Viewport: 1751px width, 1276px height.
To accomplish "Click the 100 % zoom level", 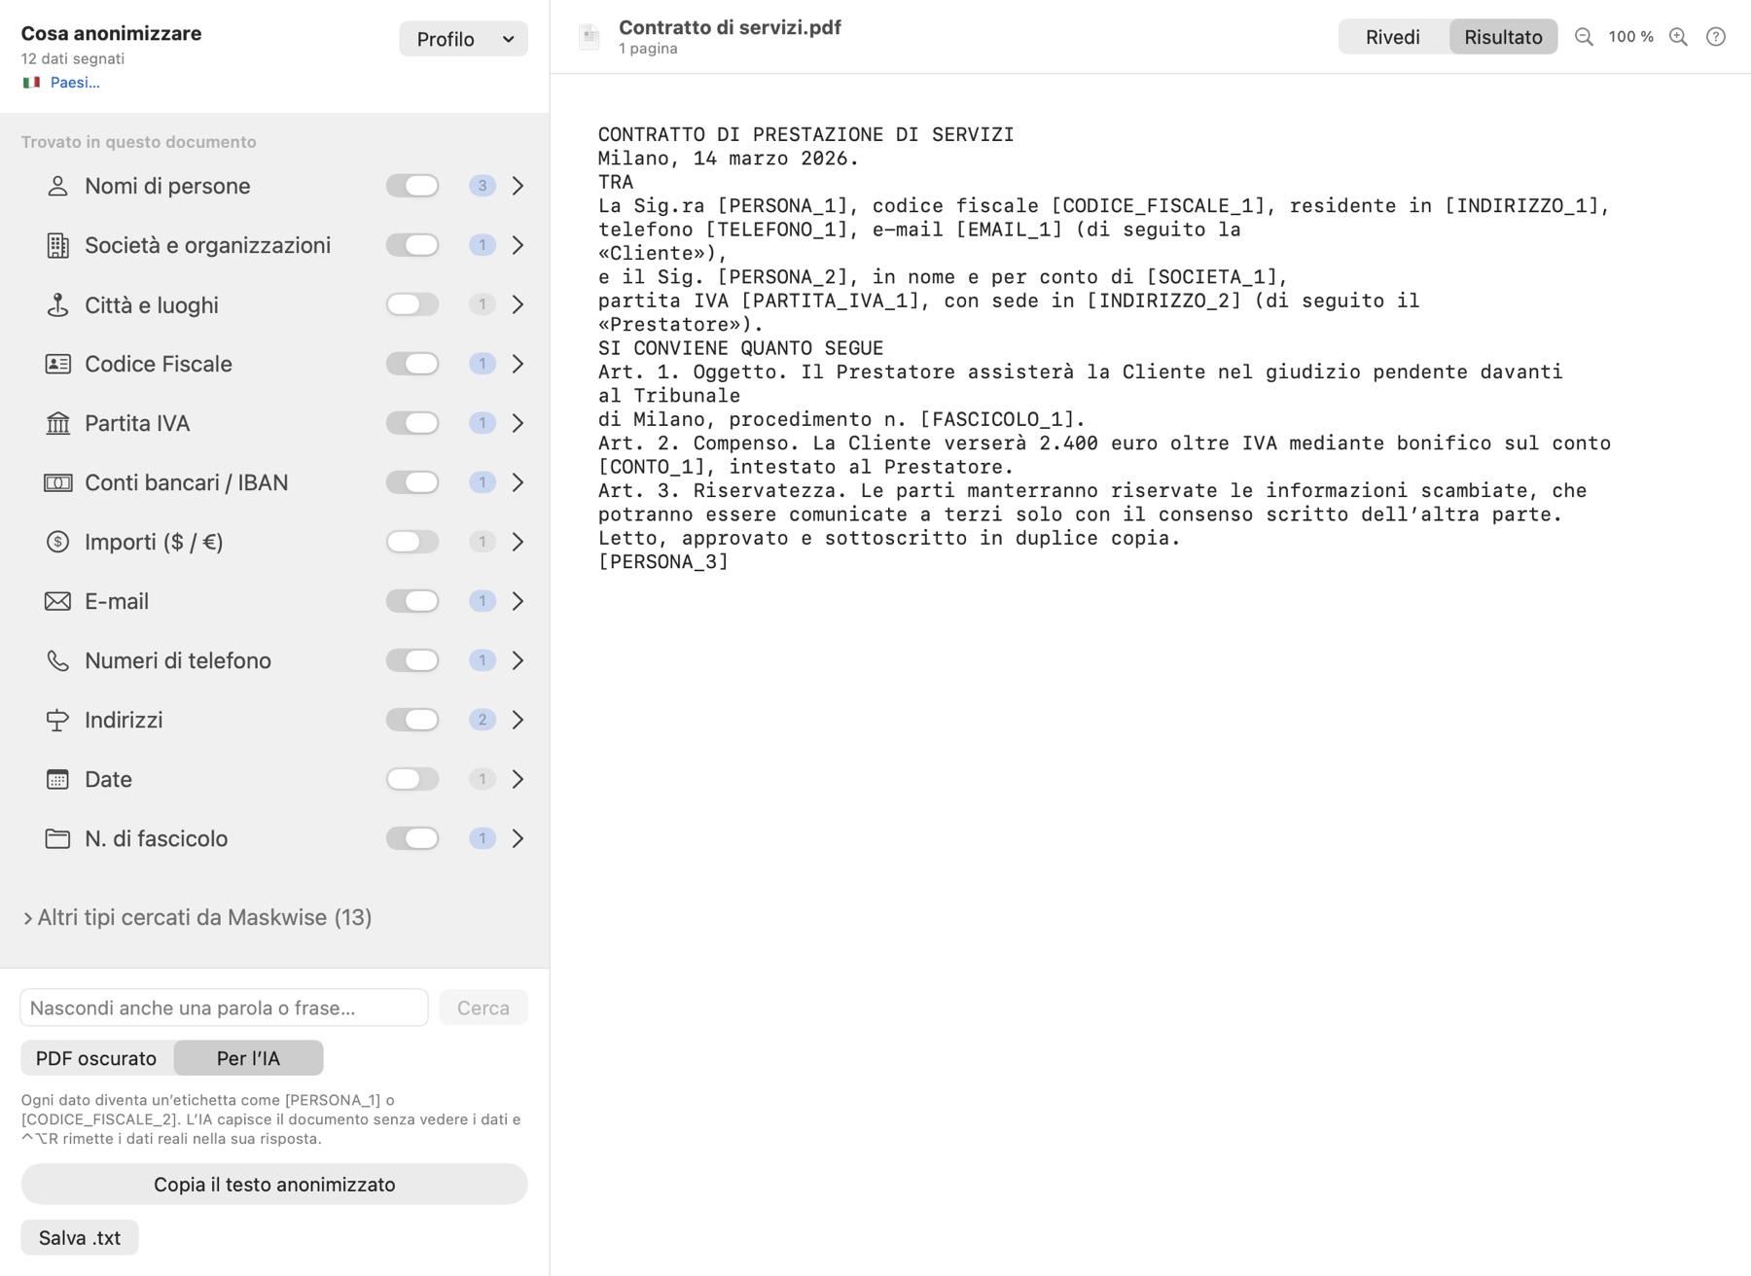I will click(1630, 37).
